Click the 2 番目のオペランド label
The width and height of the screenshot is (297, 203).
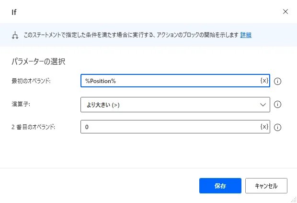34,127
